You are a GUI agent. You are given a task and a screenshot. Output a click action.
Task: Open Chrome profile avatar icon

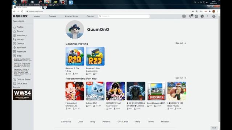pyautogui.click(x=214, y=11)
